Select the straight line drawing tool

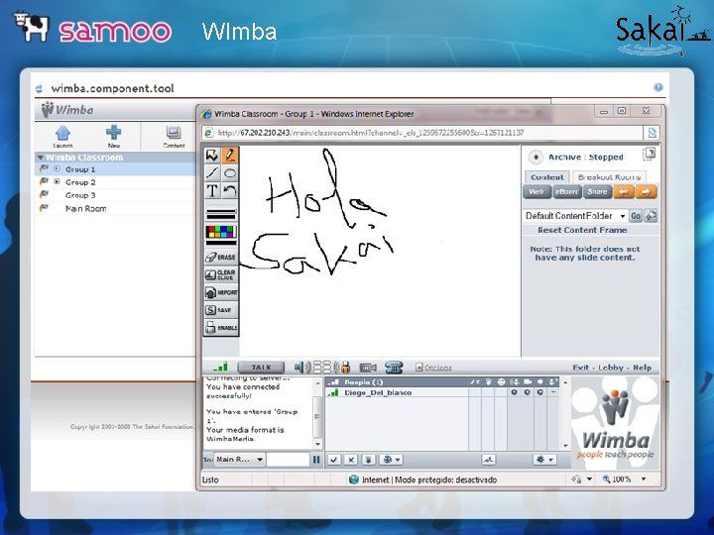coord(212,172)
